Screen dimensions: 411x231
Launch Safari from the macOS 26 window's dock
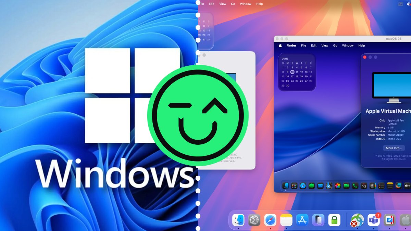(303, 186)
